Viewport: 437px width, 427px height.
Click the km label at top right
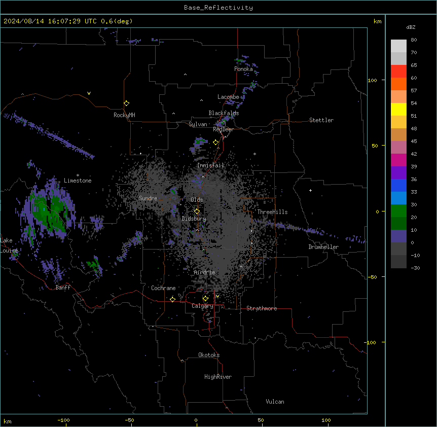[x=378, y=21]
